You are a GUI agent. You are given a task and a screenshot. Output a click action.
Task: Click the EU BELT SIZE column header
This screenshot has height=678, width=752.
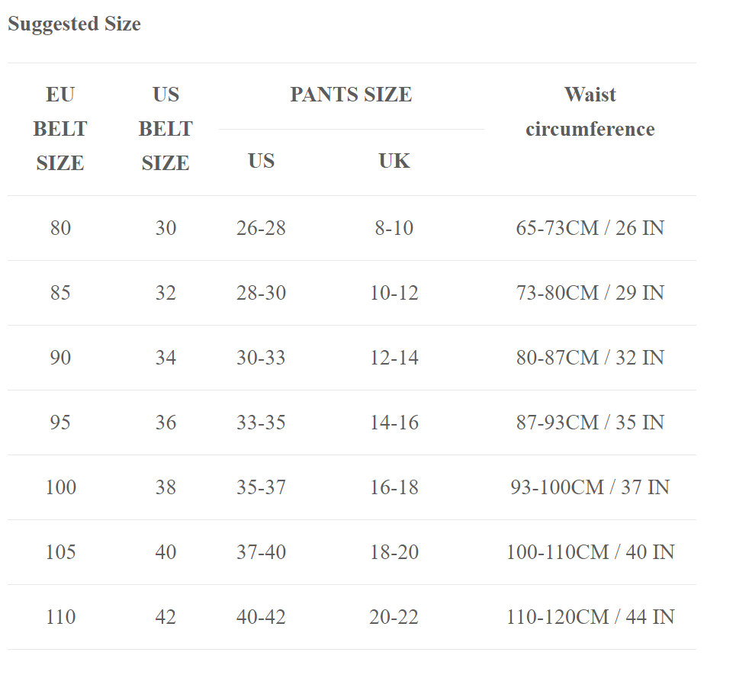(60, 129)
